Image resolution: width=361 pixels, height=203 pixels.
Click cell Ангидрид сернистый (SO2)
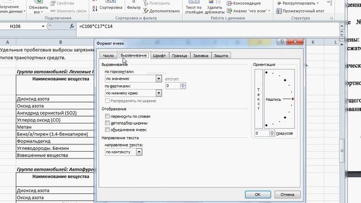tap(55, 113)
